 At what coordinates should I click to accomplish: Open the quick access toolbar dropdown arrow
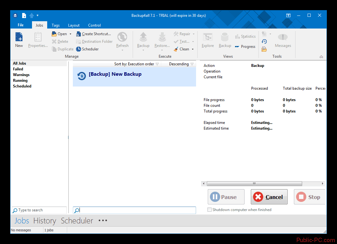(37, 16)
